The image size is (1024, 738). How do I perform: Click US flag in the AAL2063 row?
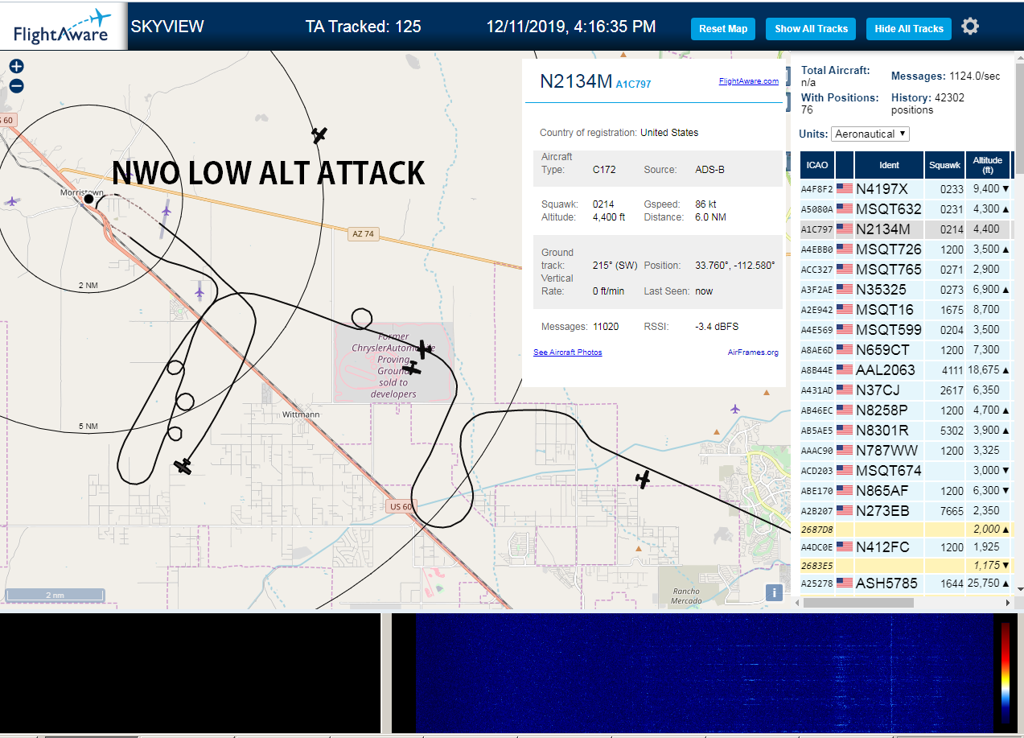click(x=845, y=370)
